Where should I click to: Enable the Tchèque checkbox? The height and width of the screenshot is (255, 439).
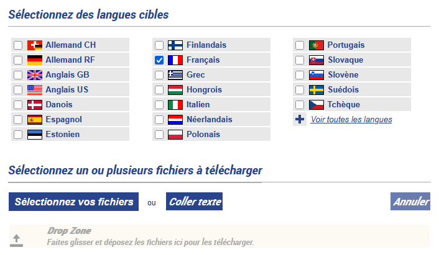click(x=300, y=105)
